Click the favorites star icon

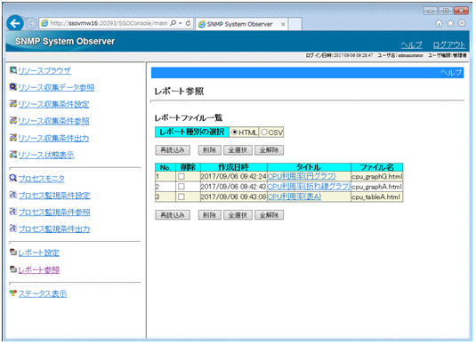(x=450, y=23)
